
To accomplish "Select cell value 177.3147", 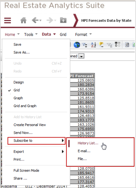I will (86, 182).
